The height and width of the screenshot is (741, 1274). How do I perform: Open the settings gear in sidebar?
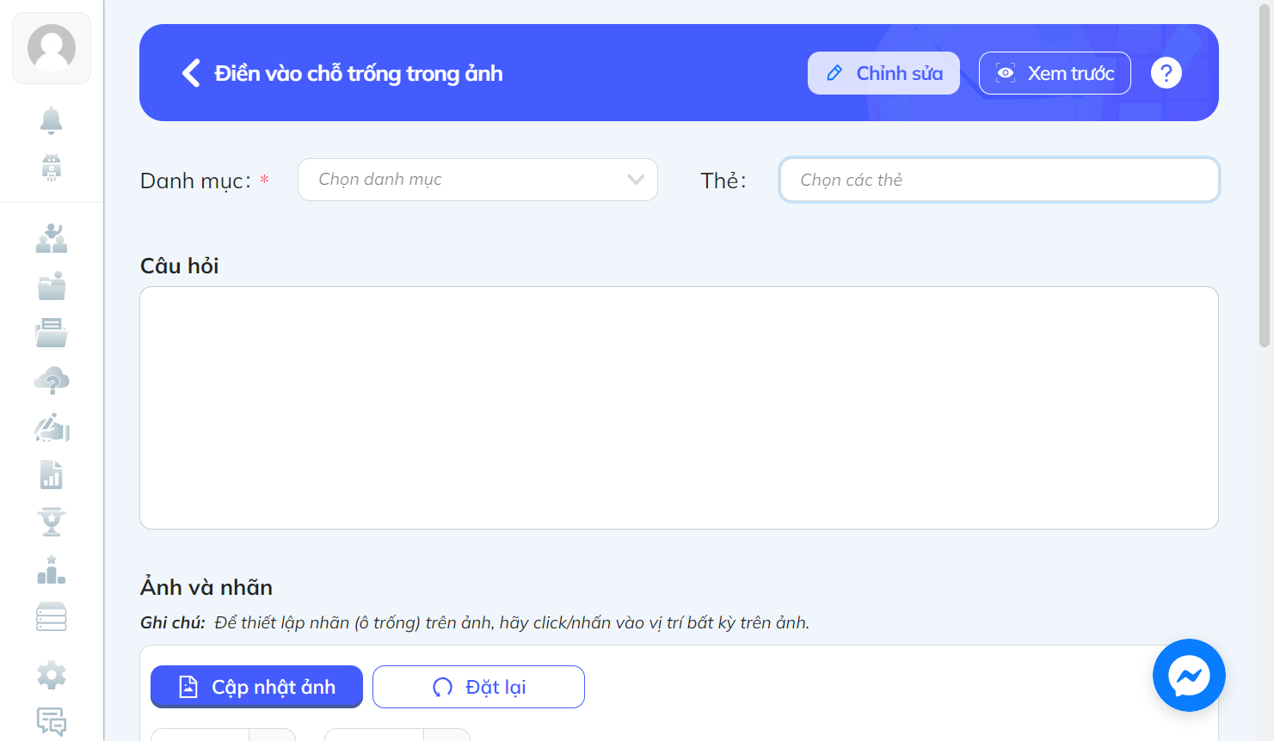[52, 675]
